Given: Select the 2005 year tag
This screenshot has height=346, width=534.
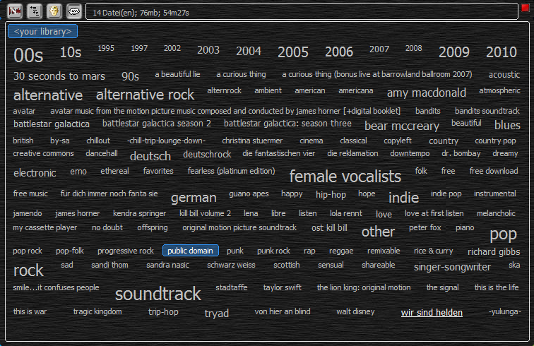Looking at the screenshot, I should (292, 52).
